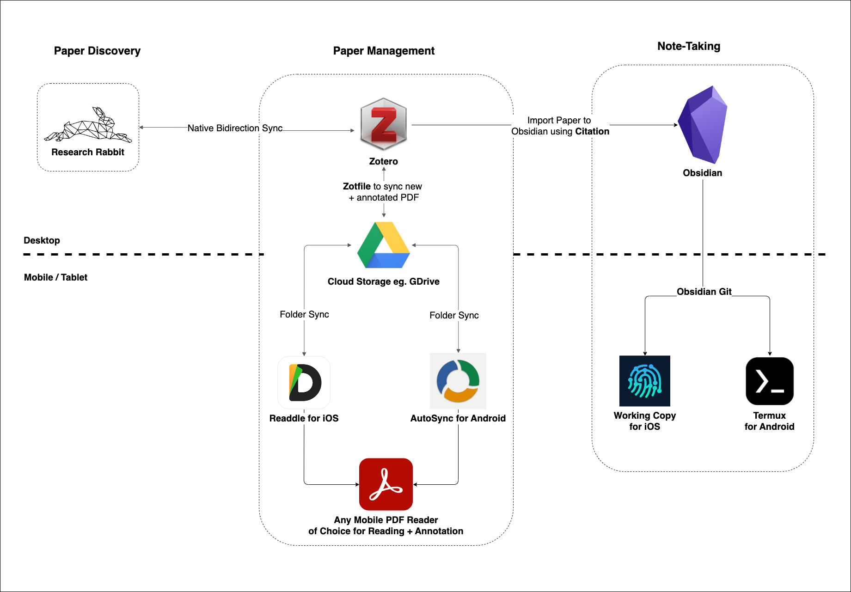Select the Paper Management heading

coord(384,51)
